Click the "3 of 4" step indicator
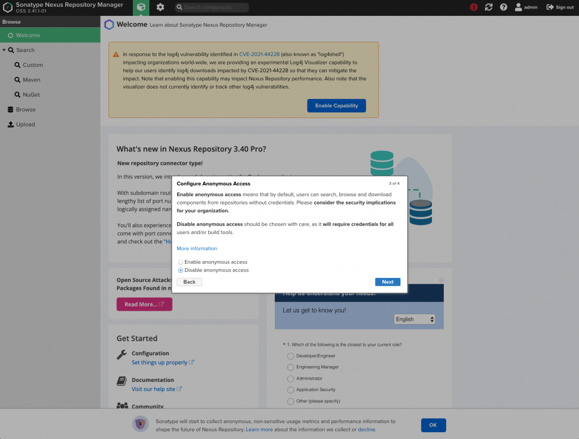Image resolution: width=579 pixels, height=439 pixels. (394, 184)
